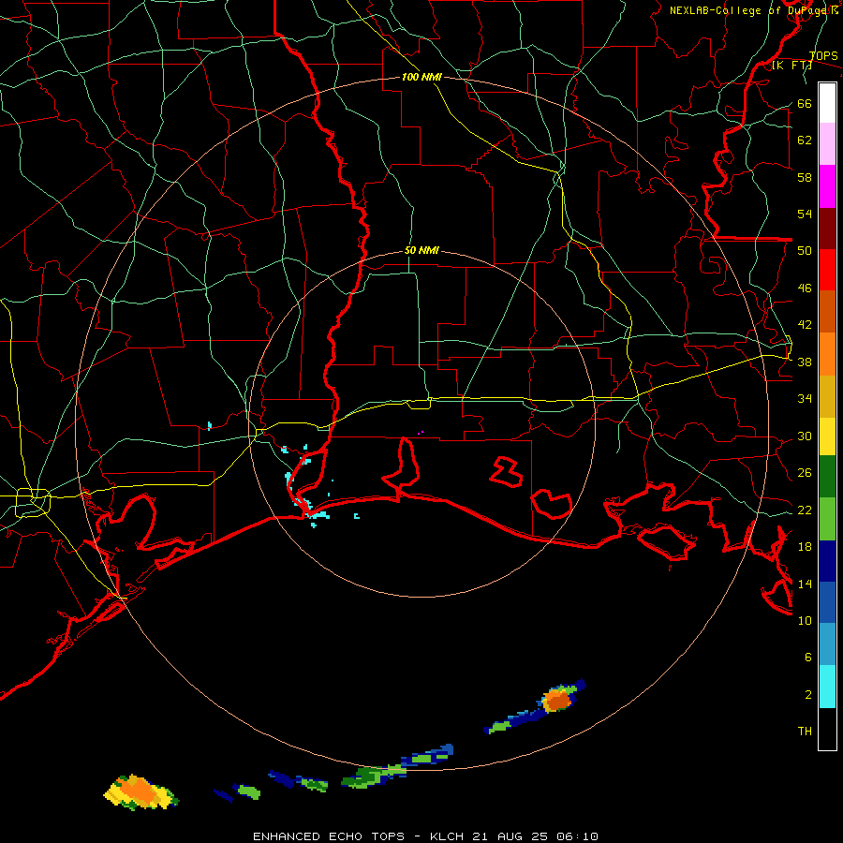Pick the light blue legend swatch
843x843 pixels.
827,644
